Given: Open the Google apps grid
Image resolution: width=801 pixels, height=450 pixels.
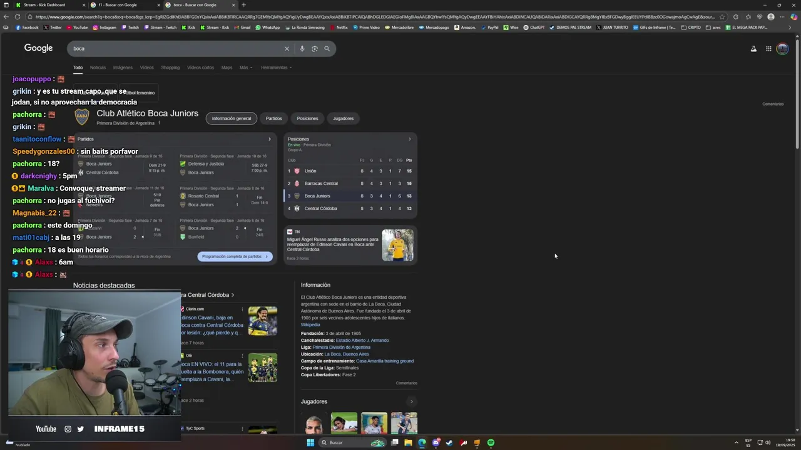Looking at the screenshot, I should pyautogui.click(x=768, y=49).
